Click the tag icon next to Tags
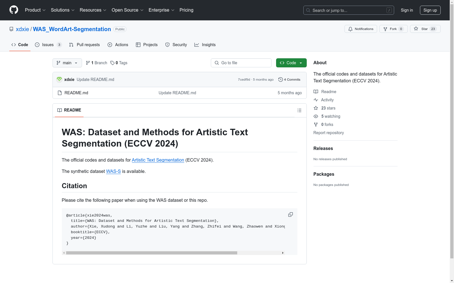This screenshot has width=454, height=283. 112,63
